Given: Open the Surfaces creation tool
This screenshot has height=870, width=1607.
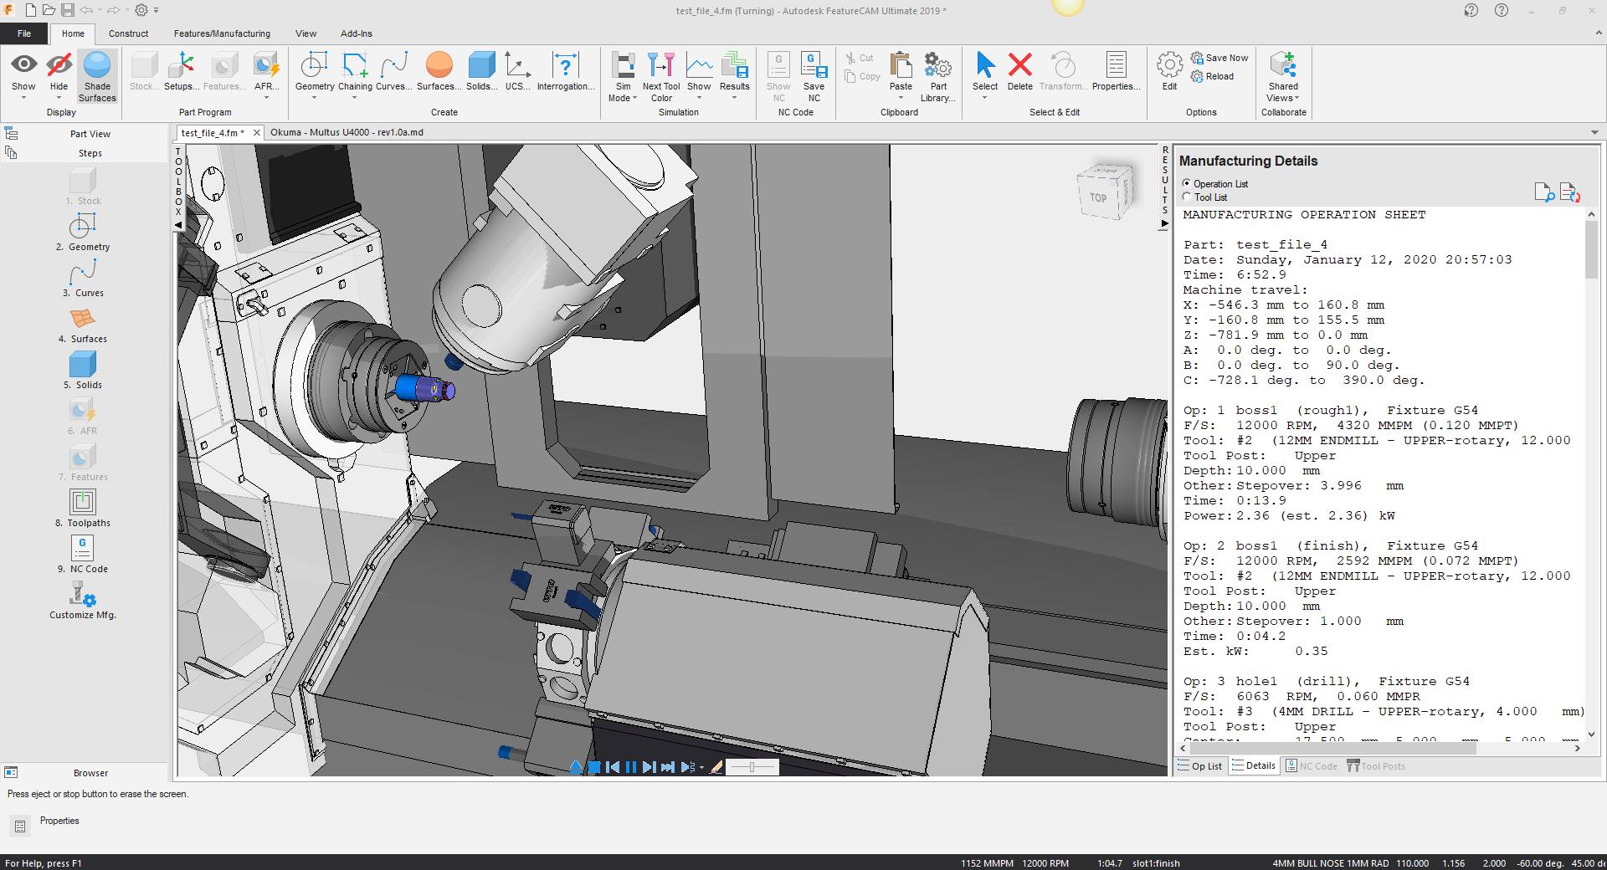Looking at the screenshot, I should point(439,71).
